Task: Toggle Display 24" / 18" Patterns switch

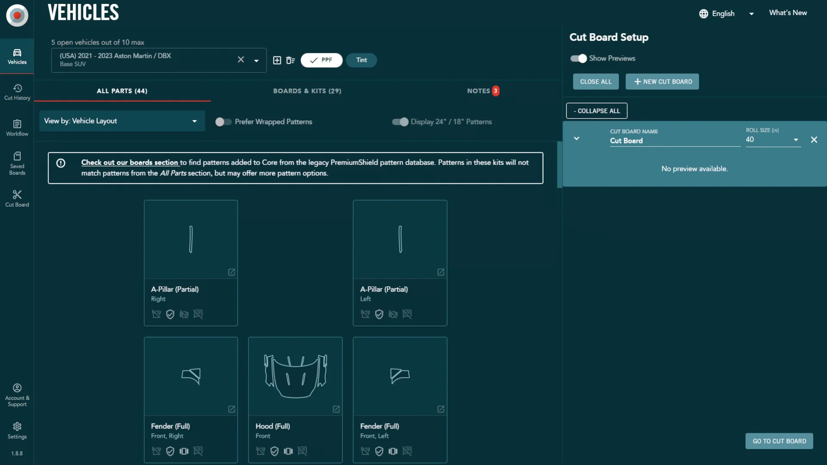Action: click(x=400, y=122)
